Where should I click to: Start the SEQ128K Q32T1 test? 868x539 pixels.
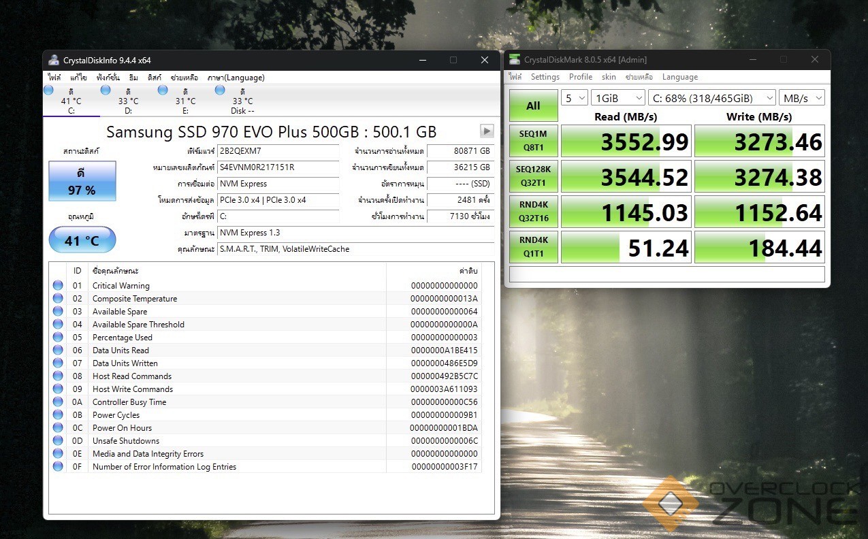point(533,176)
